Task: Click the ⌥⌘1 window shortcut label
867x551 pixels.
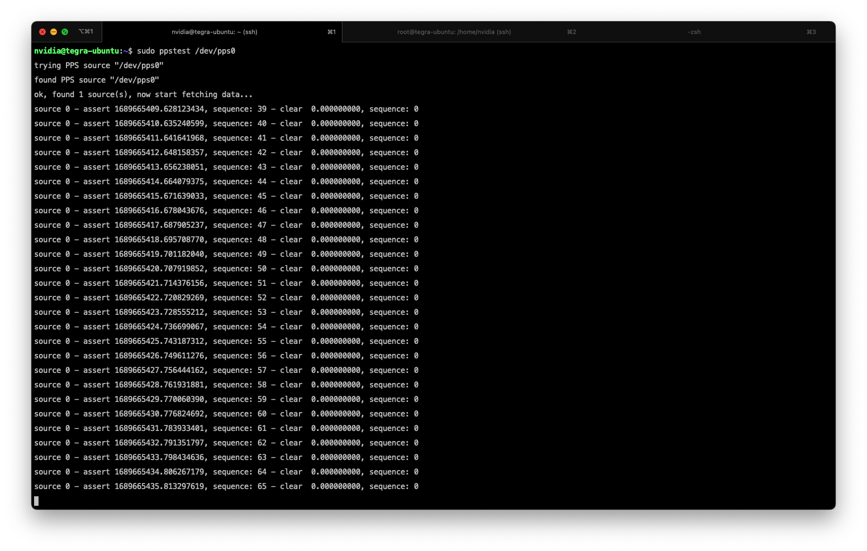Action: click(86, 32)
